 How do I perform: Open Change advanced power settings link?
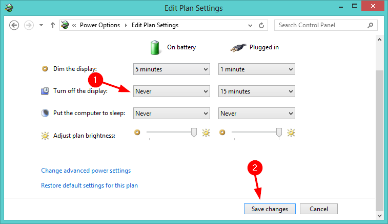click(x=86, y=171)
